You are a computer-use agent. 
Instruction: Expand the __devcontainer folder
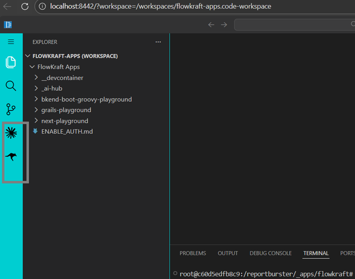pyautogui.click(x=36, y=77)
